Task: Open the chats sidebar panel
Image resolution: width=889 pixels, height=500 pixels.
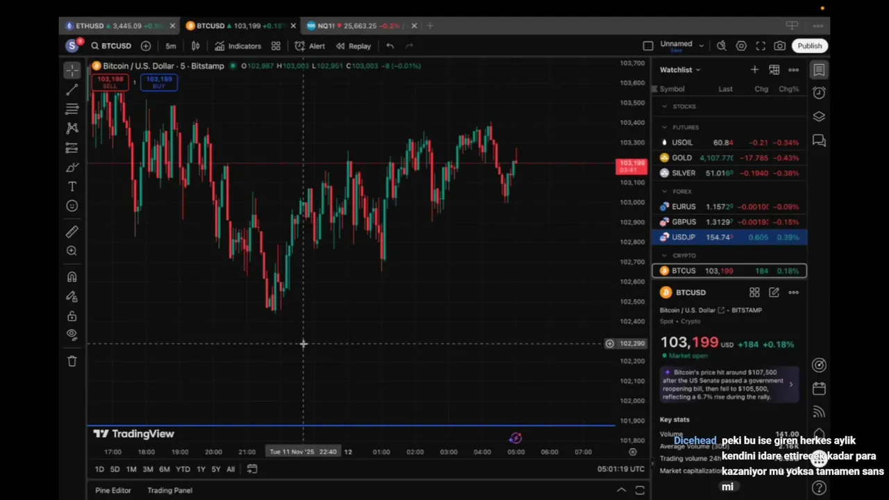Action: coord(819,141)
